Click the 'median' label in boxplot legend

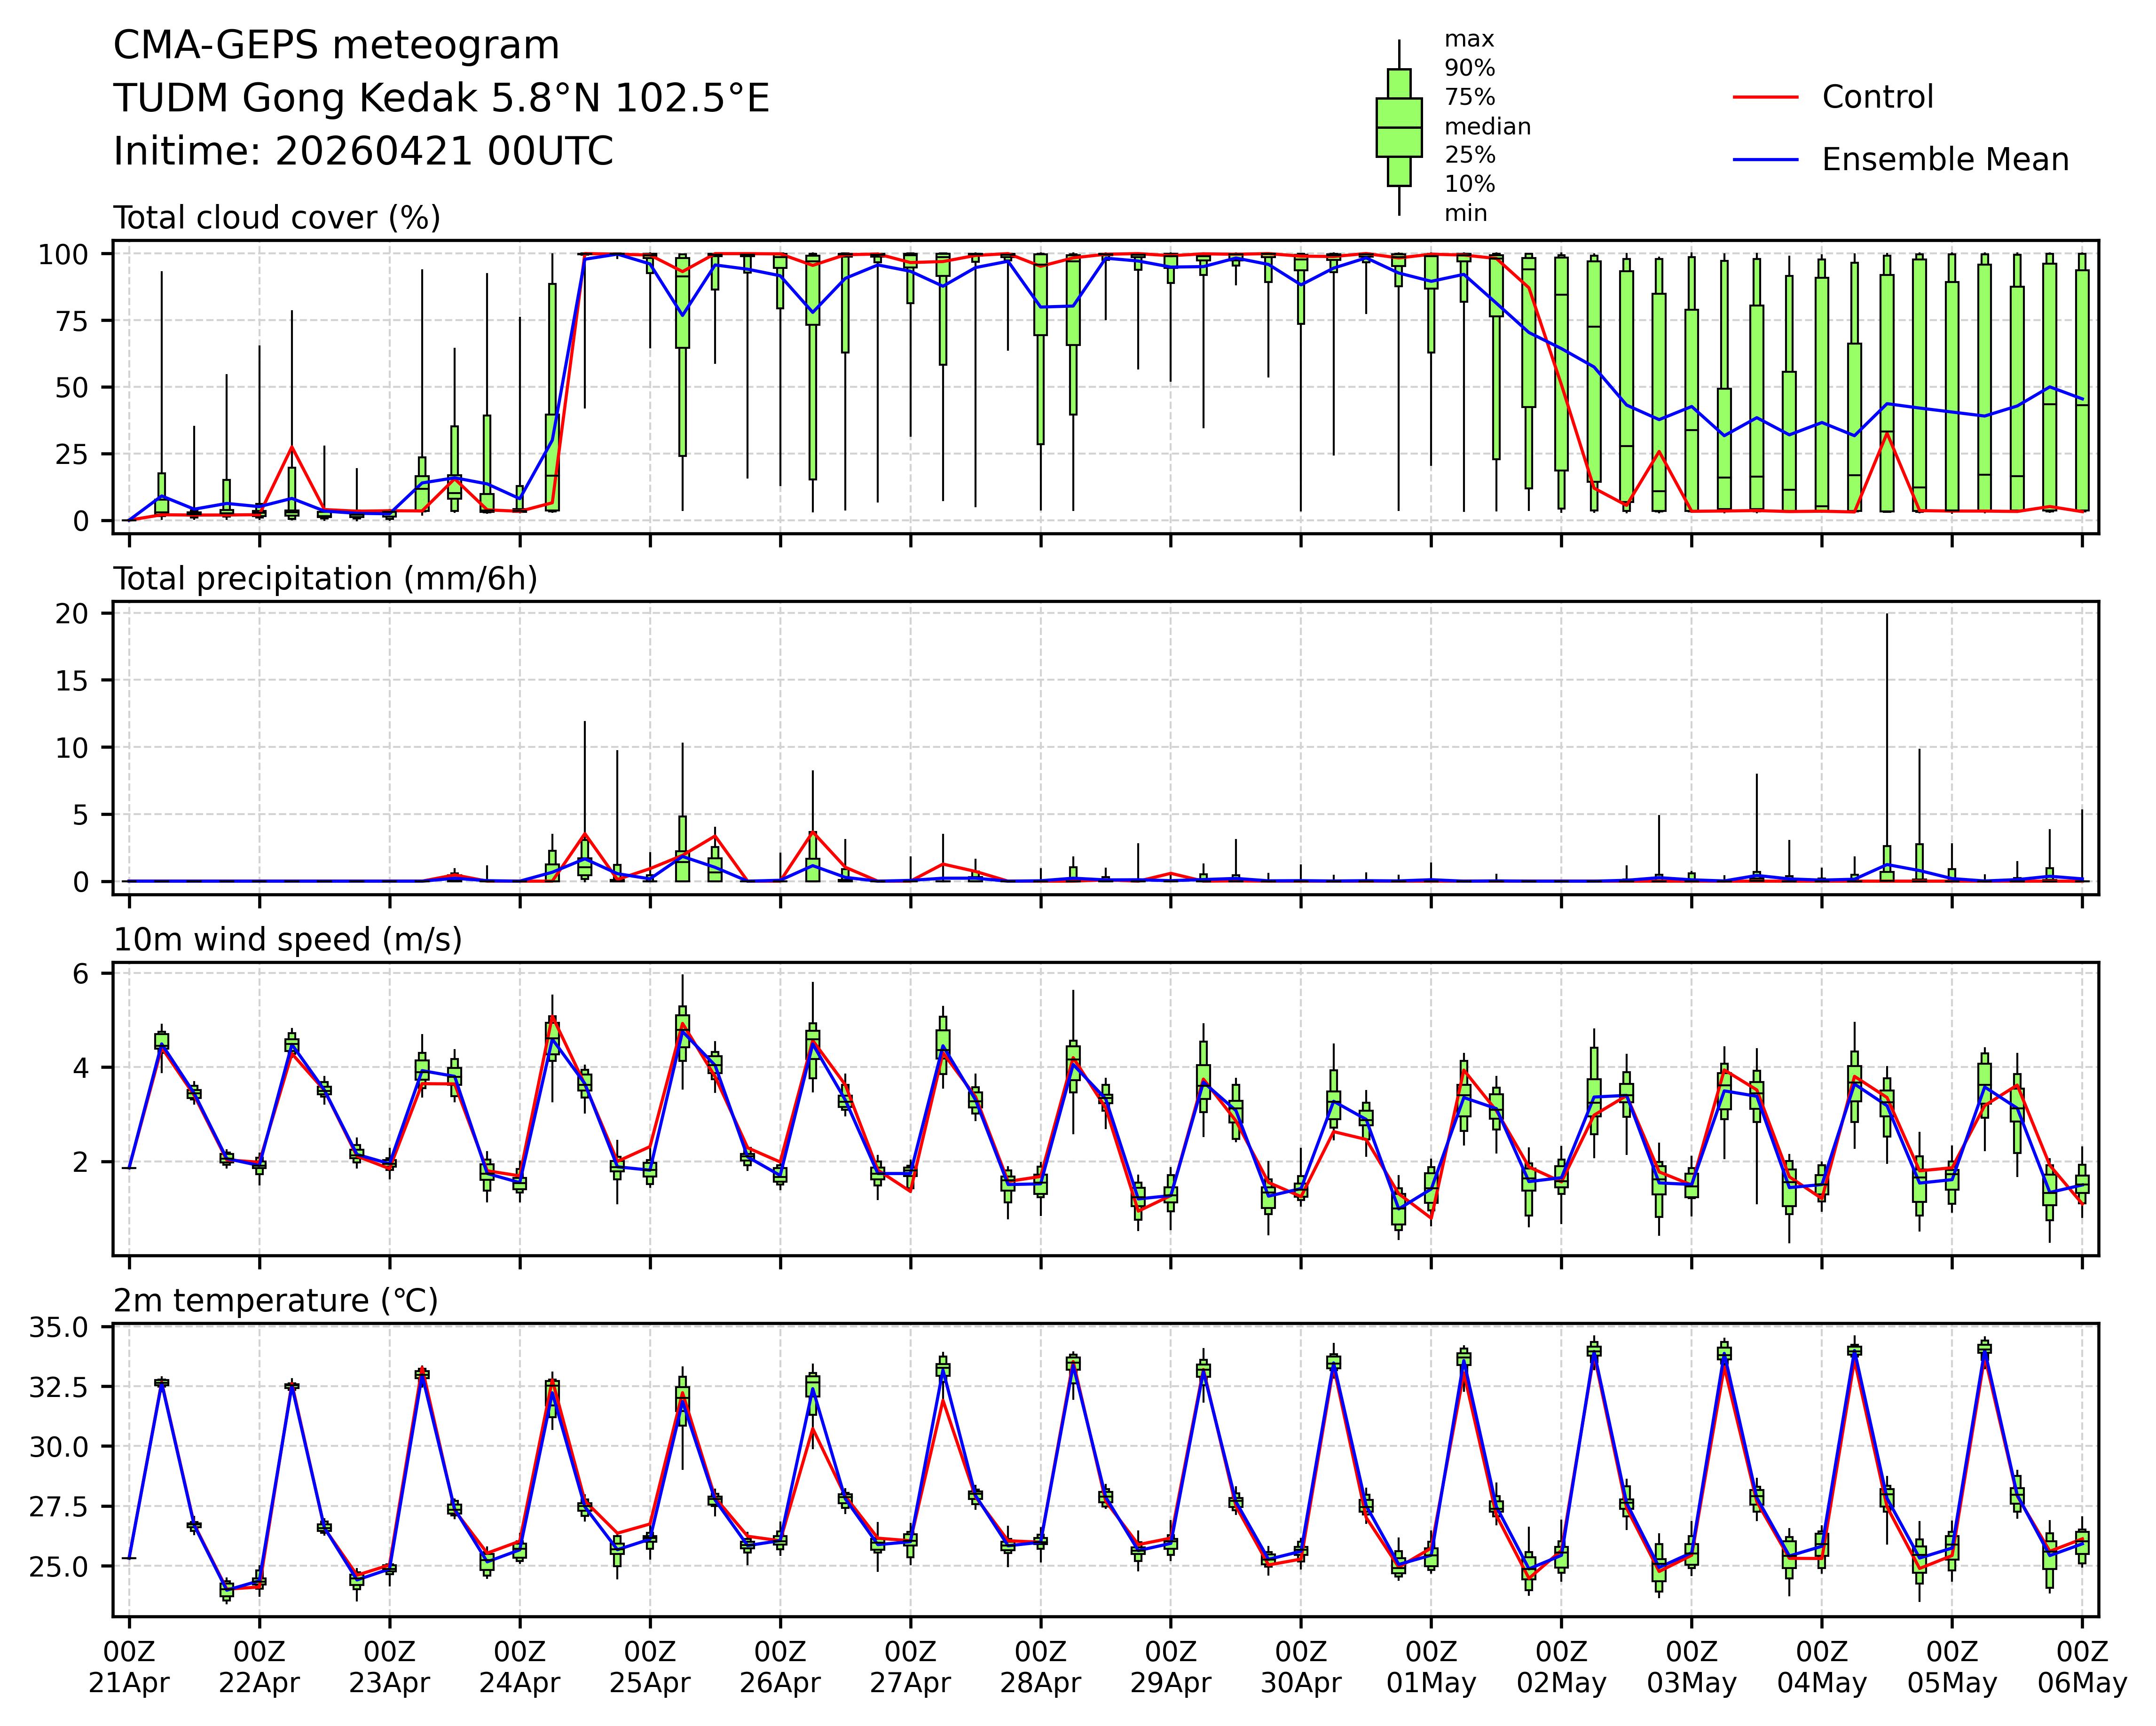click(x=1487, y=127)
